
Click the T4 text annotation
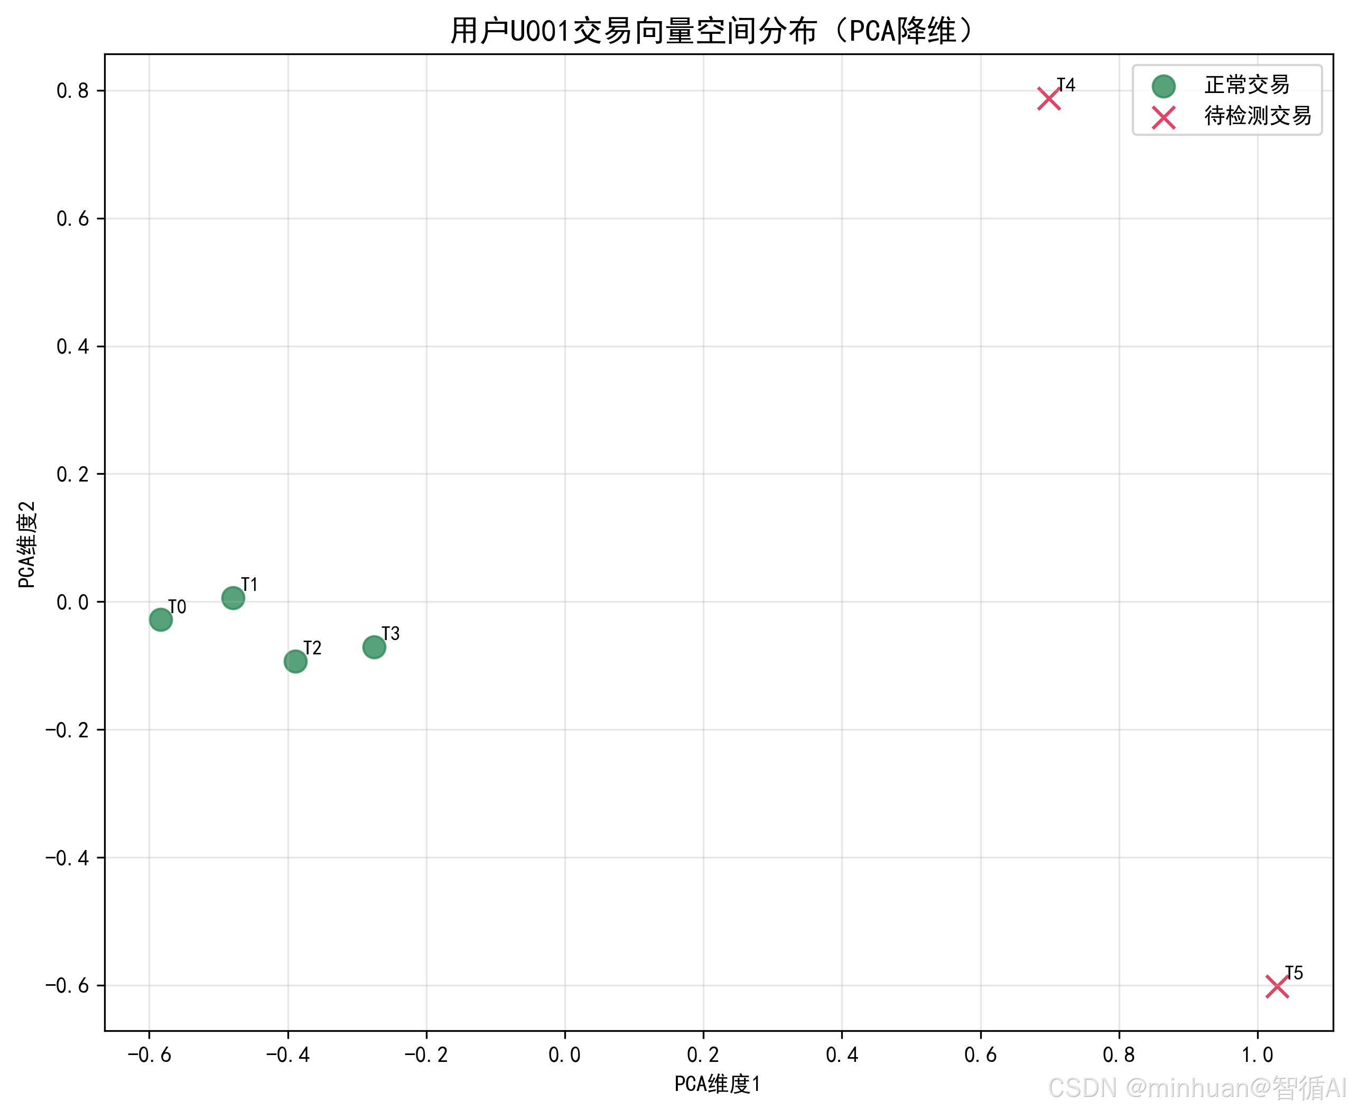(x=1066, y=85)
